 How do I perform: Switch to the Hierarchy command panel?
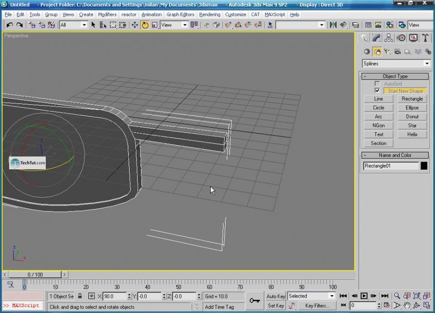tap(389, 38)
